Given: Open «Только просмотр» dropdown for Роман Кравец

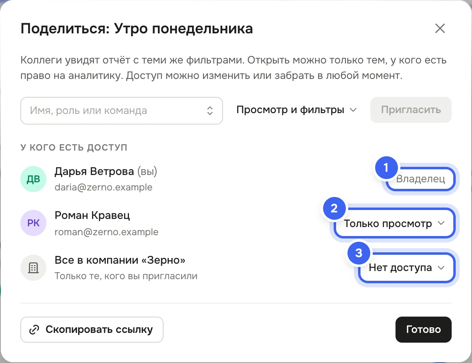Looking at the screenshot, I should 394,223.
